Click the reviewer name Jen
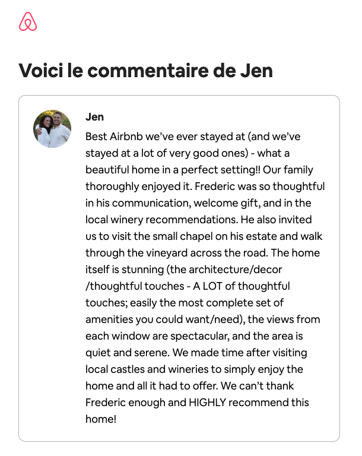 [x=94, y=117]
